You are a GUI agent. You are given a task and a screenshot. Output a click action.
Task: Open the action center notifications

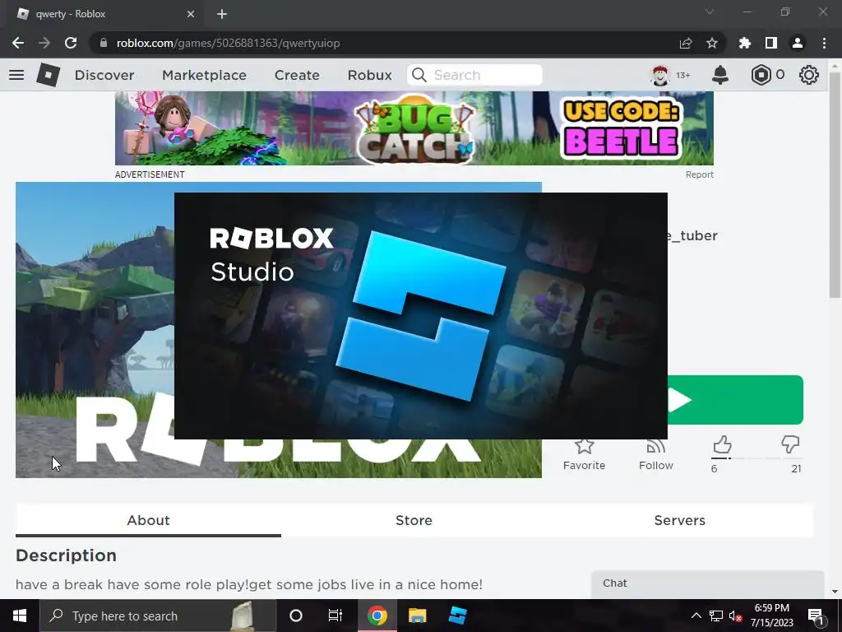point(816,616)
